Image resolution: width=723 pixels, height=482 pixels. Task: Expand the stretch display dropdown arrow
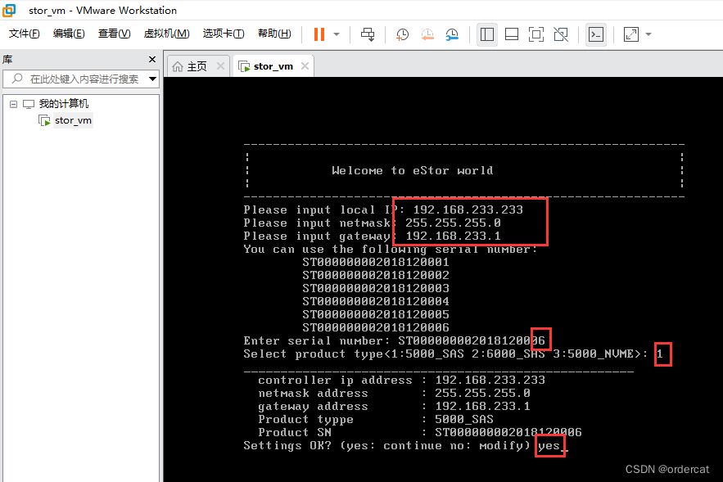648,34
